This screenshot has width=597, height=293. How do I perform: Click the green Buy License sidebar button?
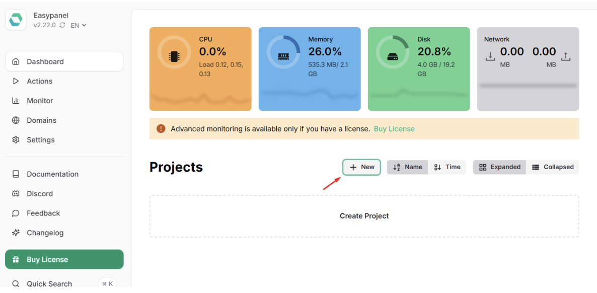click(64, 259)
